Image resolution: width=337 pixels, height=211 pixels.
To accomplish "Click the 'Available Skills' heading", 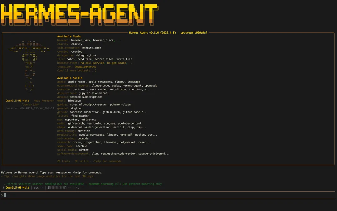I will point(70,78).
